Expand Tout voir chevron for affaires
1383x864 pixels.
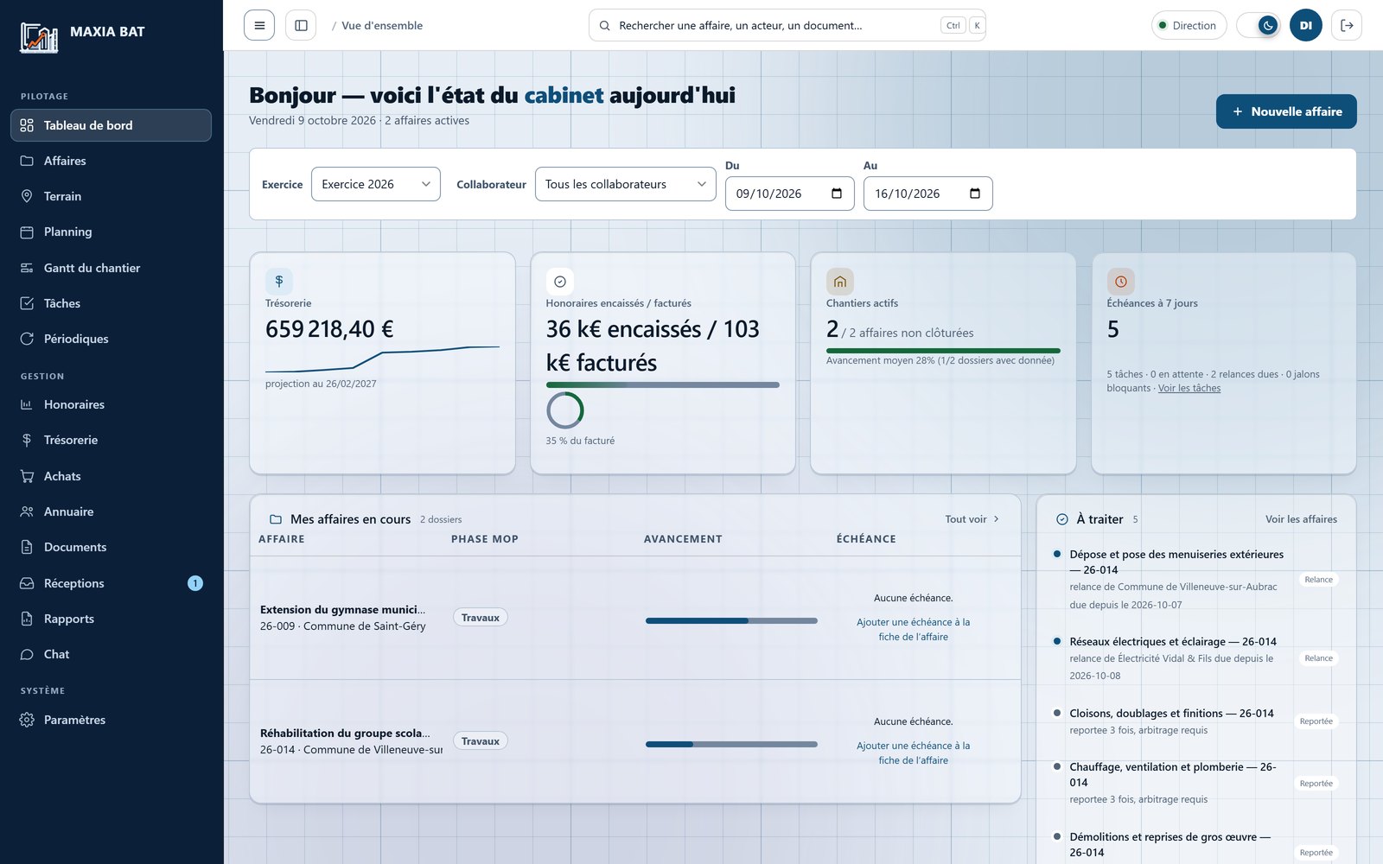pos(996,519)
